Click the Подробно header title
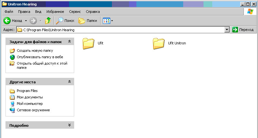The image size is (258, 138). pos(19,125)
